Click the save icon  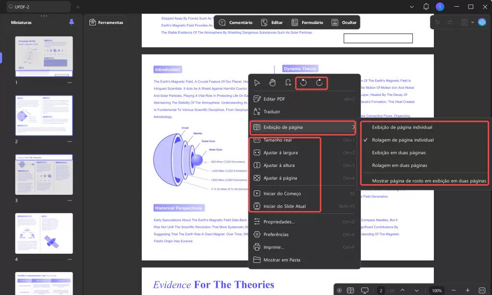pyautogui.click(x=465, y=22)
